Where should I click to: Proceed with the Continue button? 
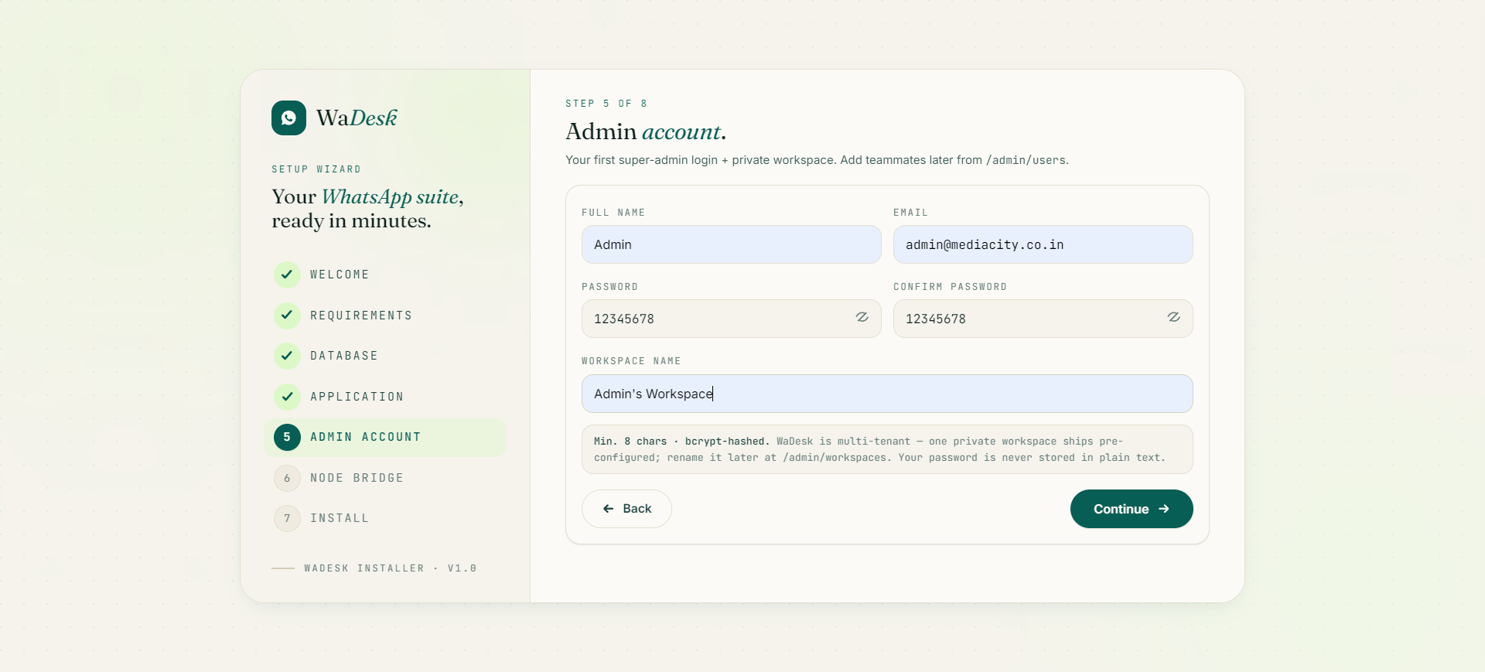pos(1132,509)
